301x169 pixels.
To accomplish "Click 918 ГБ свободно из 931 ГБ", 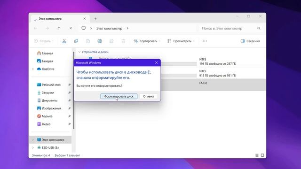I will click(217, 76).
